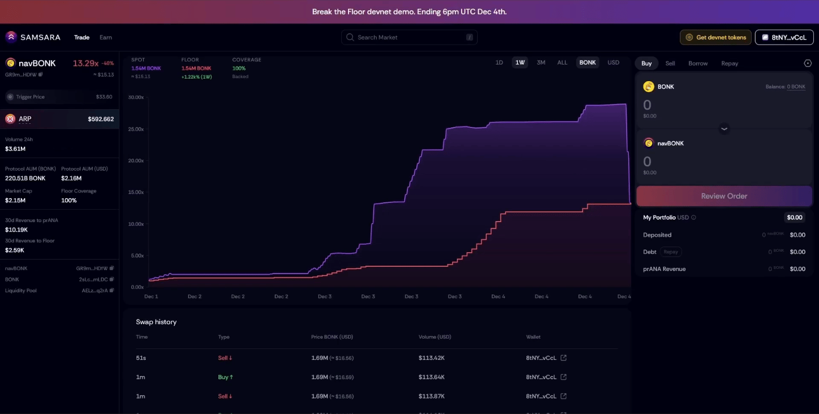819x414 pixels.
Task: Expand the ARP market row
Action: click(59, 119)
